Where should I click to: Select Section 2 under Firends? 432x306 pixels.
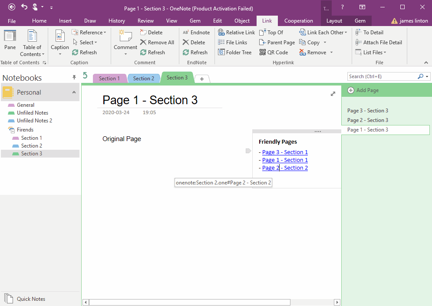tap(31, 146)
